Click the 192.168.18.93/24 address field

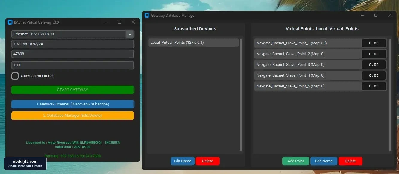(73, 44)
